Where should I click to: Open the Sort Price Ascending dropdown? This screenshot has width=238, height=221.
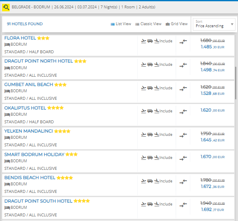point(214,24)
